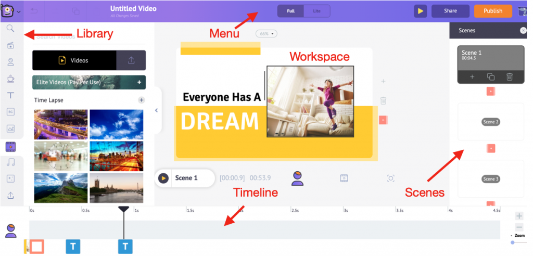Viewport: 533px width, 256px height.
Task: Switch to Lite editing mode
Action: point(316,11)
